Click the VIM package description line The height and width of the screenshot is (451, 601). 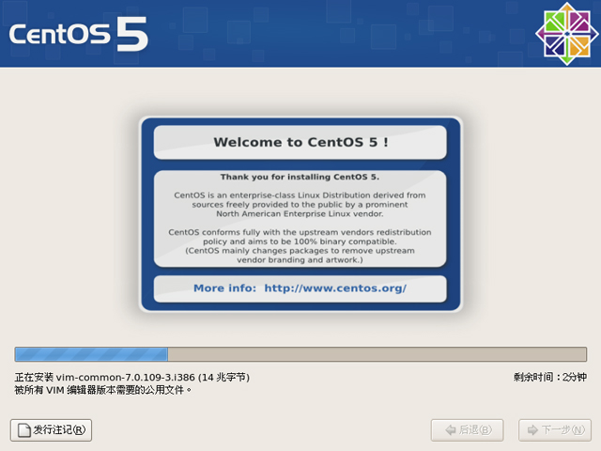point(103,390)
